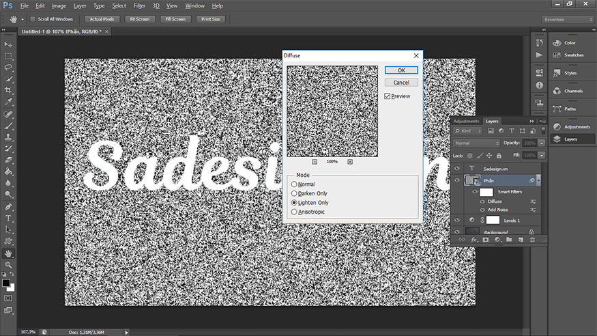This screenshot has height=336, width=597.
Task: Toggle Add Noise smart filter visibility
Action: click(x=482, y=210)
